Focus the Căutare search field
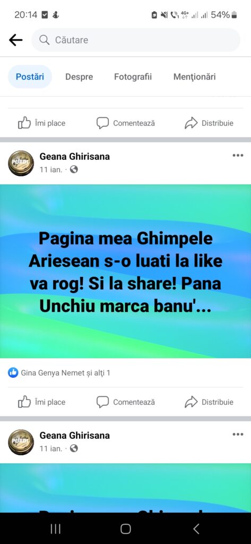Screen dimensions: 251x544 coord(135,40)
